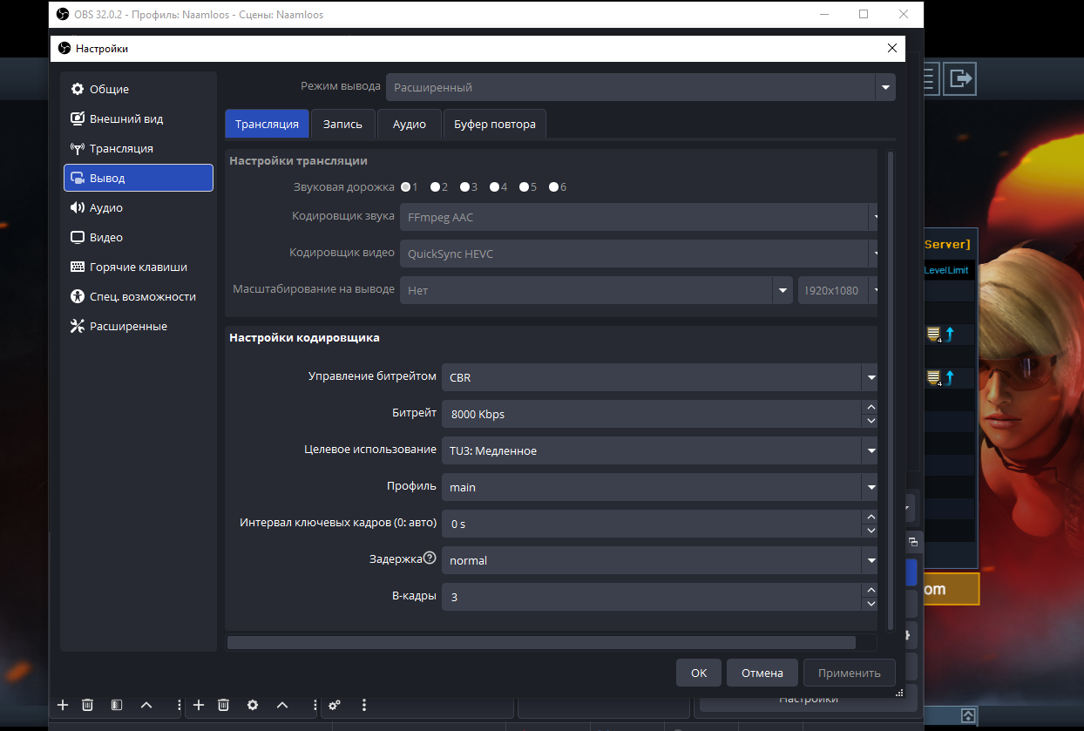Screen dimensions: 1084x731
Task: Open the Целевое использование dropdown
Action: pos(659,450)
